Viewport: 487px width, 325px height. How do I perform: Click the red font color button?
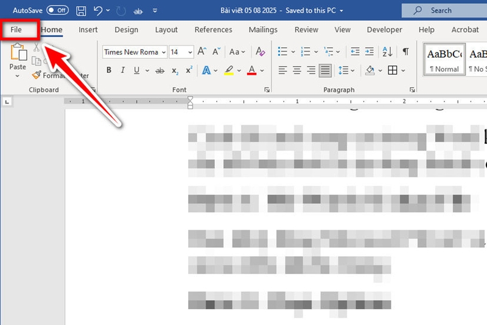252,70
